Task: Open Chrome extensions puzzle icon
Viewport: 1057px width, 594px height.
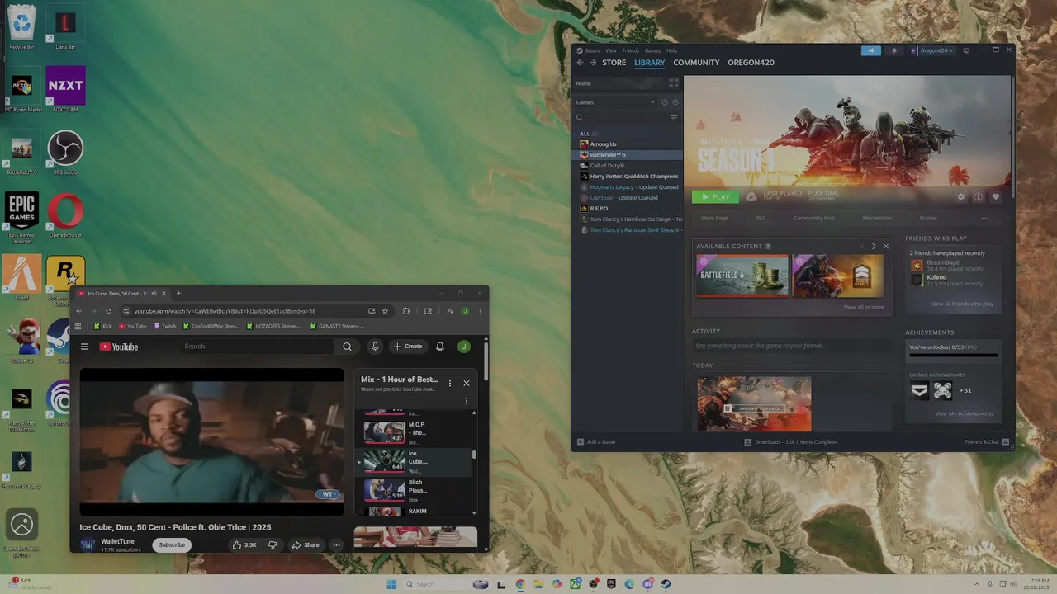Action: click(405, 311)
